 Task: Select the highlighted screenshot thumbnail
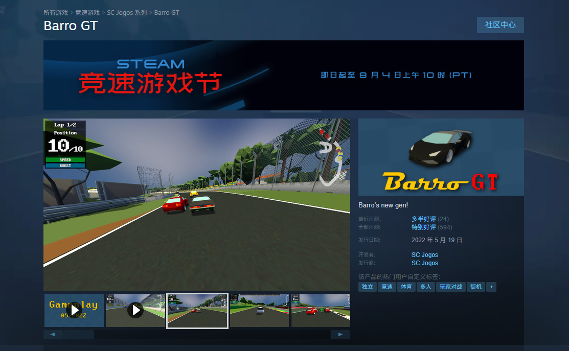pyautogui.click(x=197, y=311)
